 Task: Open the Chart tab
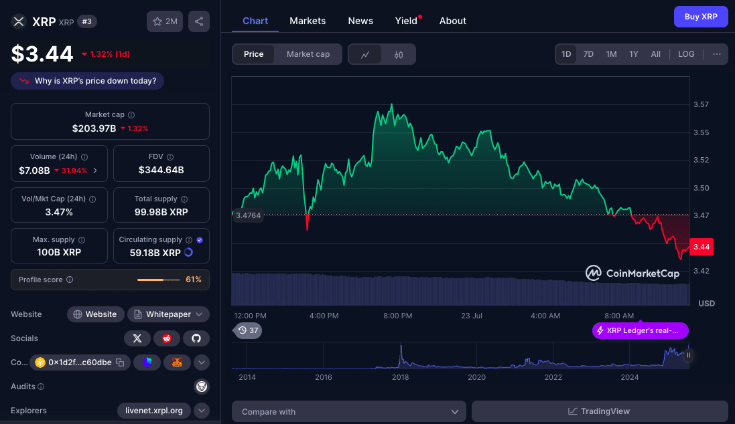tap(255, 21)
